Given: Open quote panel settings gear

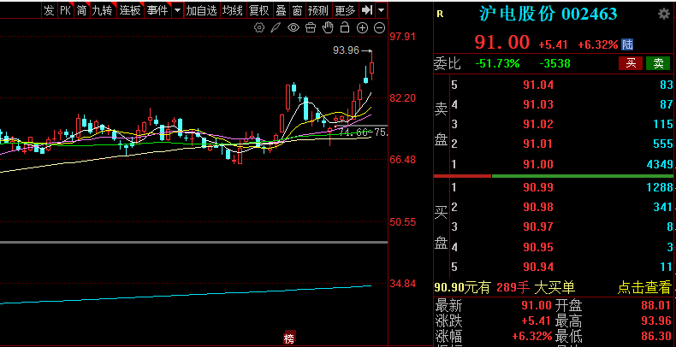Looking at the screenshot, I should 663,15.
